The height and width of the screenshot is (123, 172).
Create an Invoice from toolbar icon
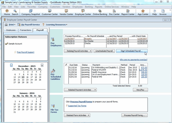(163, 11)
